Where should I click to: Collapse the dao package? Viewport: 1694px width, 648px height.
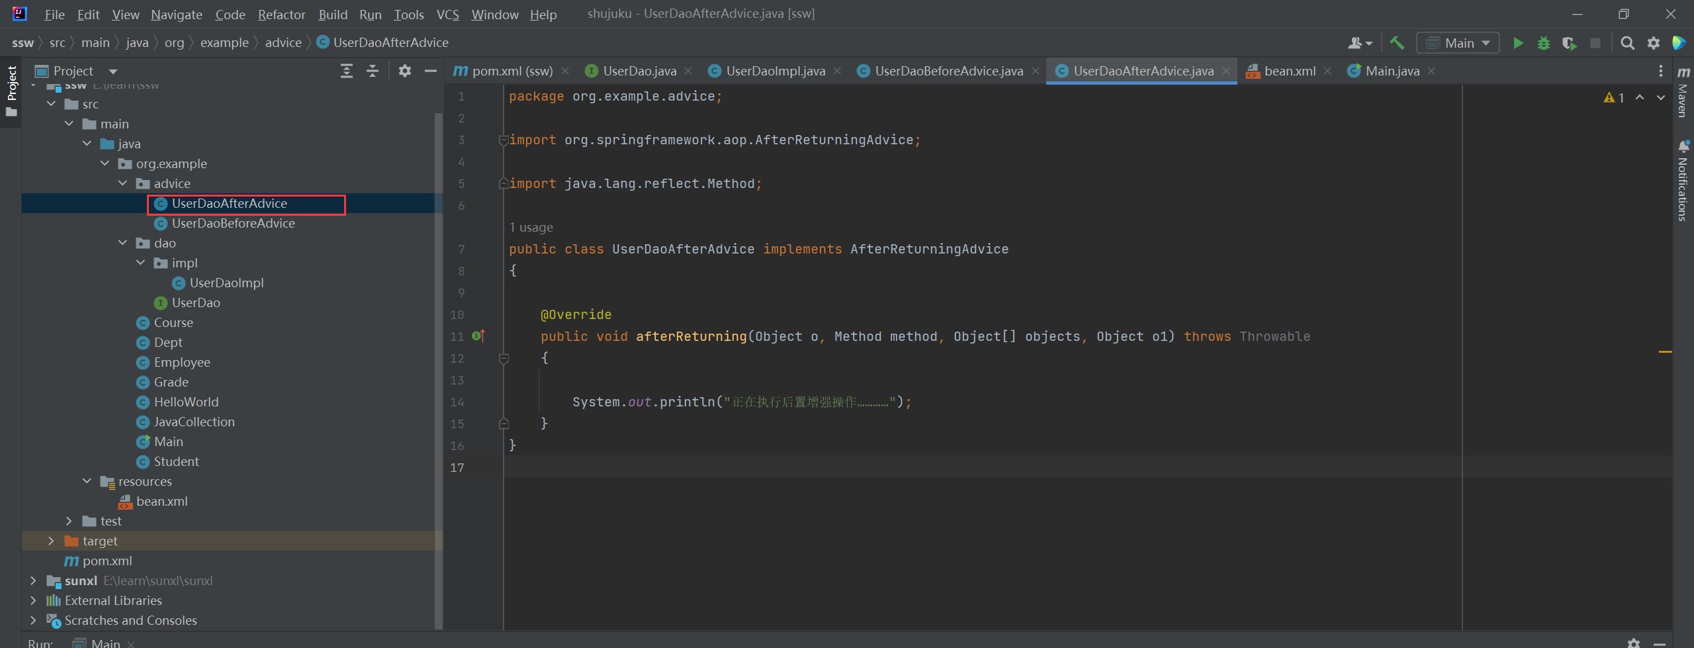click(x=123, y=243)
